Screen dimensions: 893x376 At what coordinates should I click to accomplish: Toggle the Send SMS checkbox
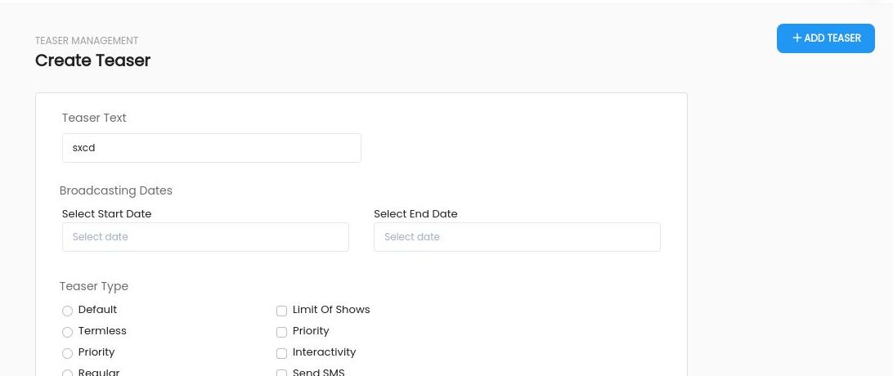coord(281,373)
